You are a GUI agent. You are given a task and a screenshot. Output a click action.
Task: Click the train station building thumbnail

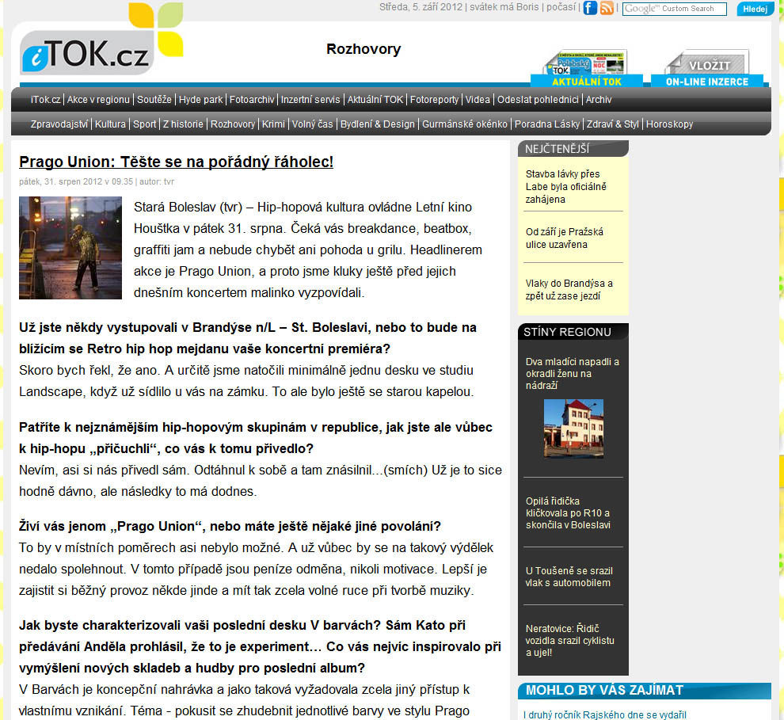(x=573, y=429)
